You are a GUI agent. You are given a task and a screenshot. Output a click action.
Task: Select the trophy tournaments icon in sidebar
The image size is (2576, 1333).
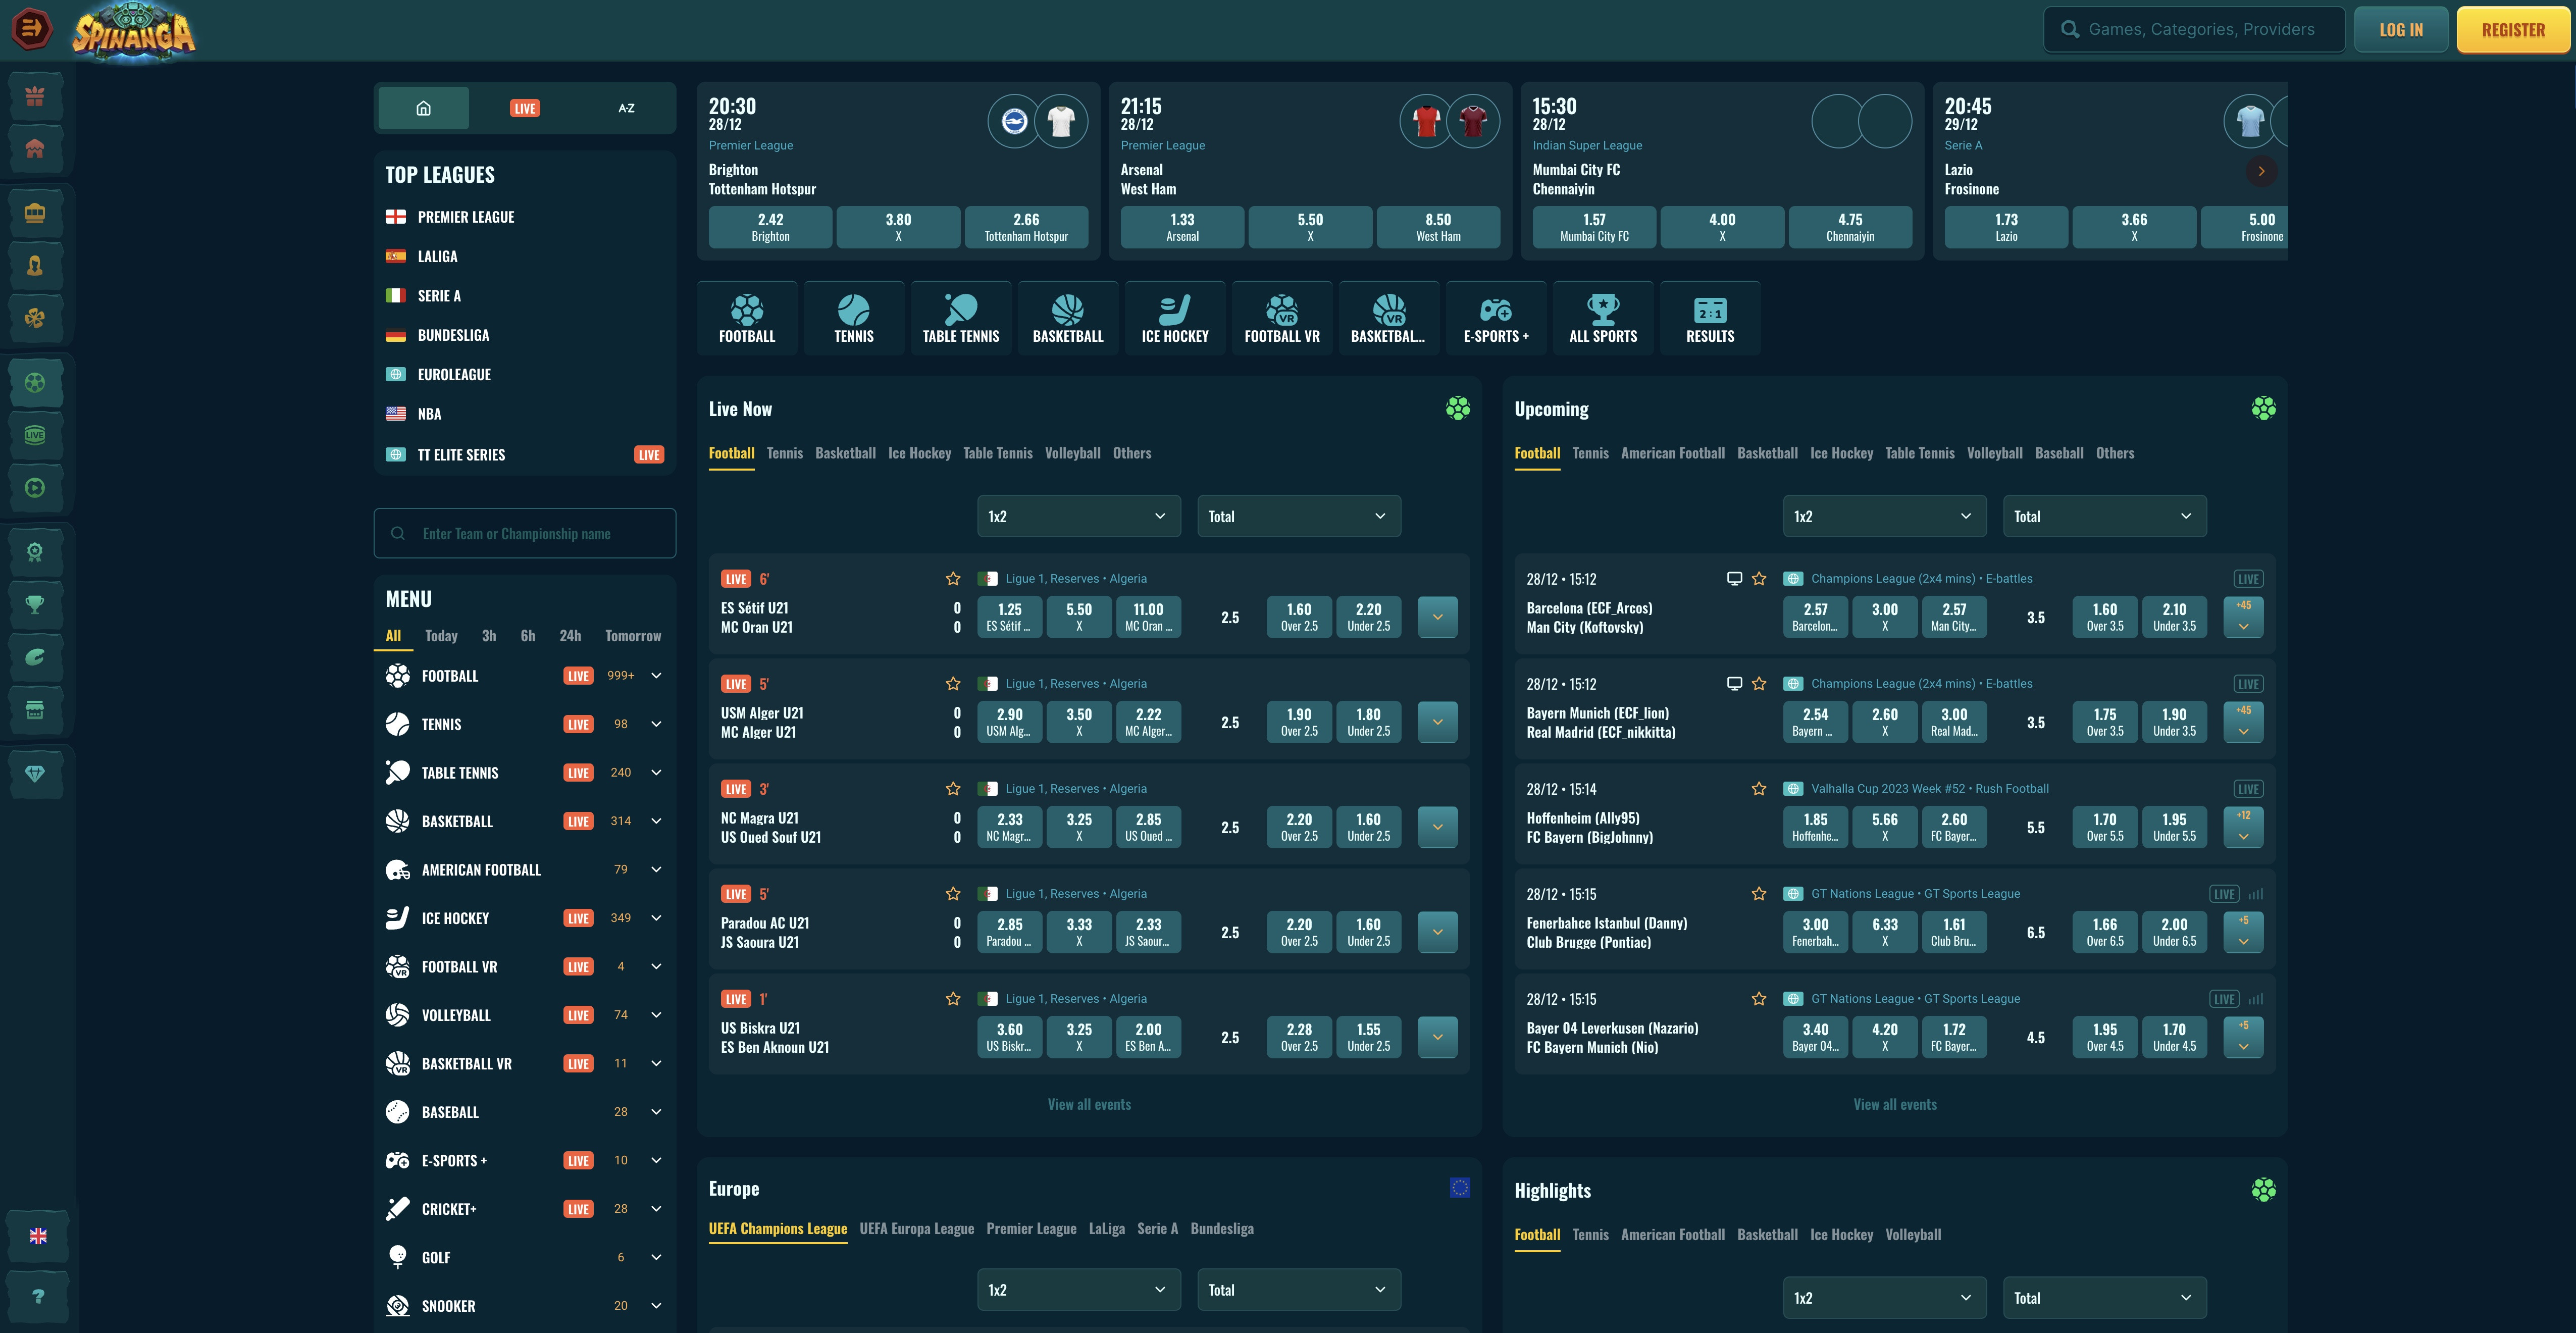[36, 604]
